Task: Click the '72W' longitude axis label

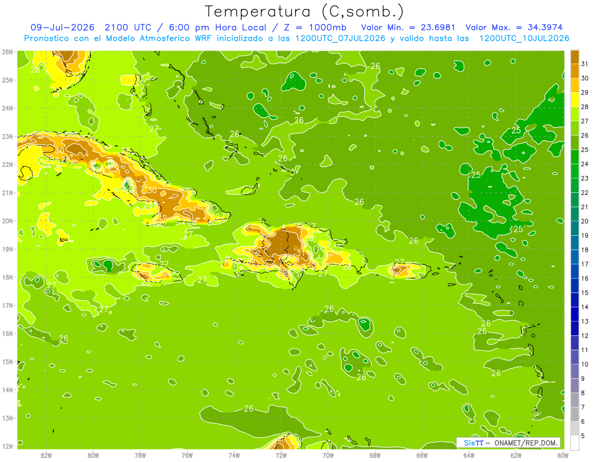Action: tap(281, 455)
